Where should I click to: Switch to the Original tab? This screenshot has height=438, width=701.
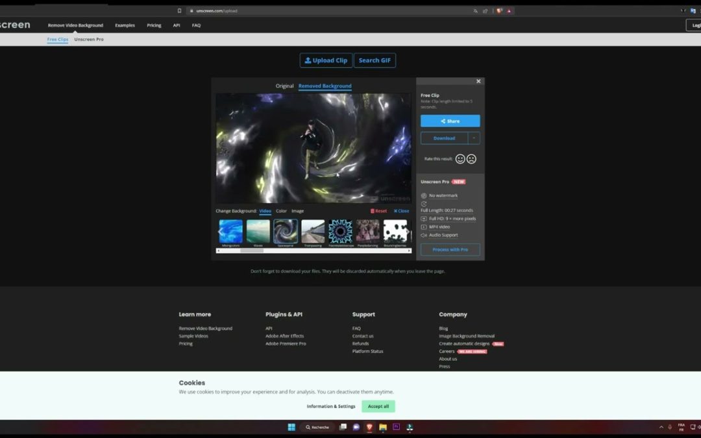(x=284, y=86)
